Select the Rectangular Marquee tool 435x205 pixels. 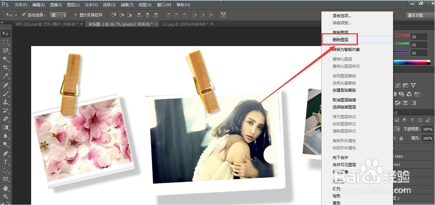coord(6,42)
